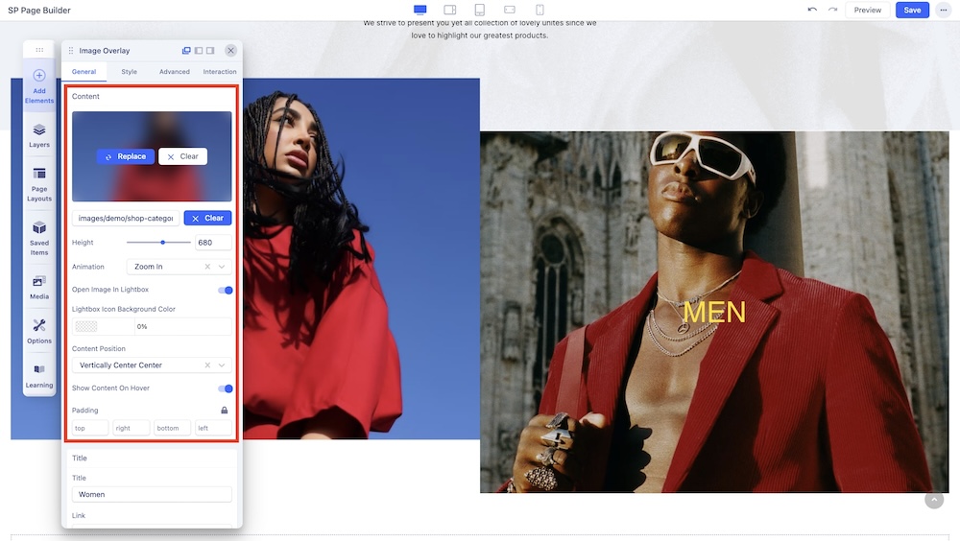The image size is (960, 541).
Task: Switch to desktop device preview
Action: click(420, 10)
